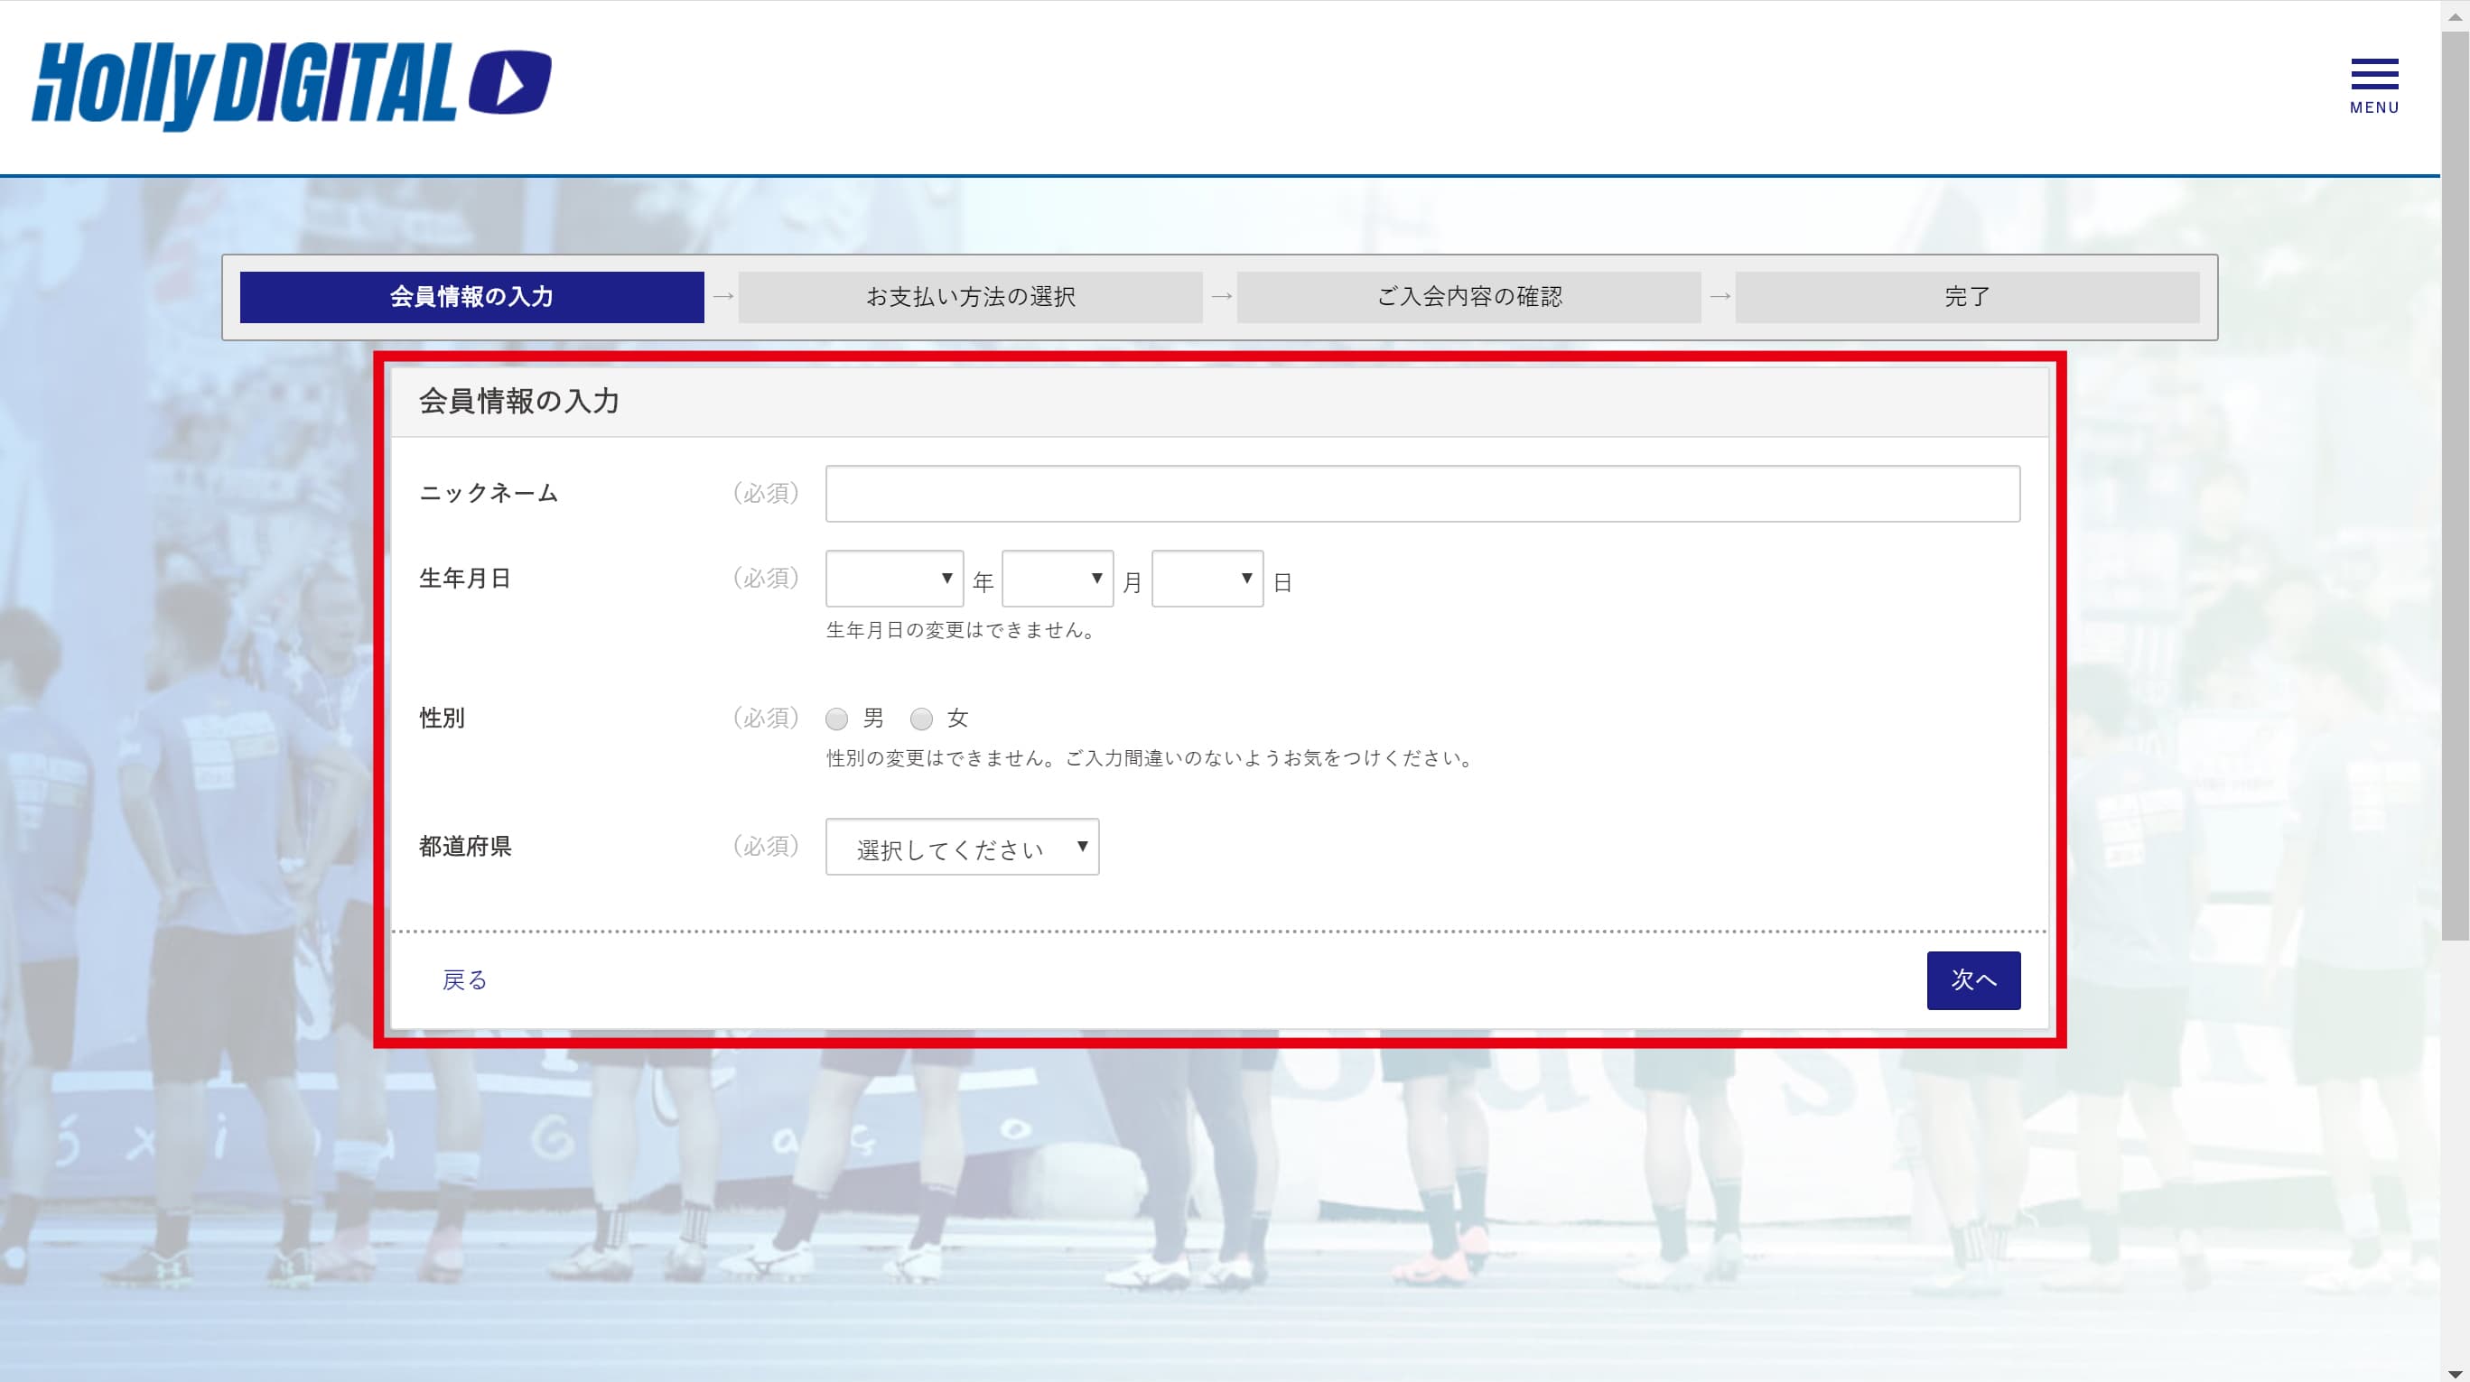Open the MENU hamburger icon

point(2374,87)
